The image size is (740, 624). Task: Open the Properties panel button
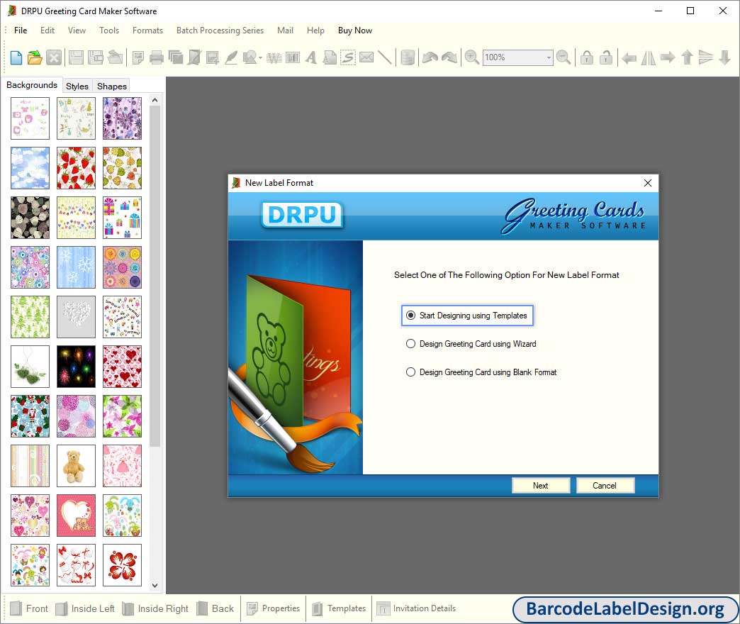pos(274,608)
